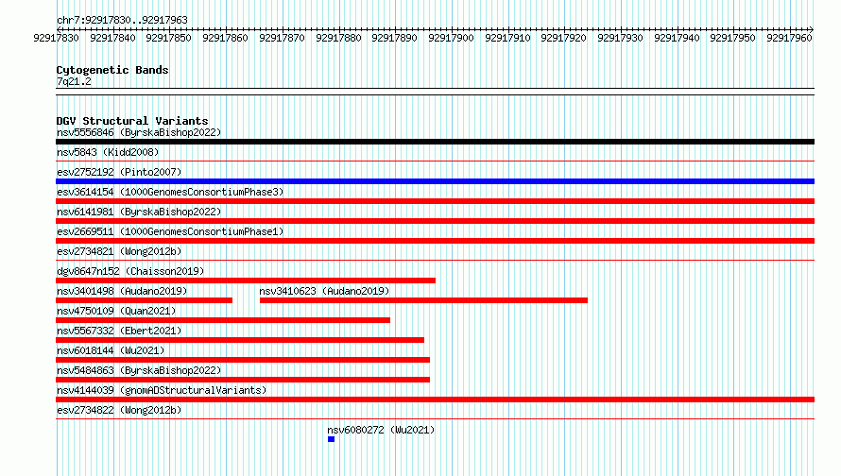Click nsv4144039 (gnomADStructuralVariants) label
841x476 pixels.
pos(162,390)
